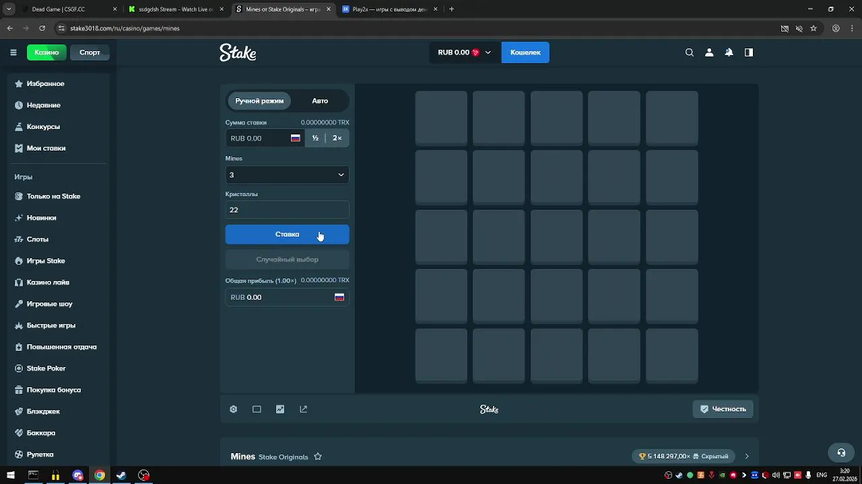Switch to Спорт section
Image resolution: width=862 pixels, height=484 pixels.
pos(90,52)
